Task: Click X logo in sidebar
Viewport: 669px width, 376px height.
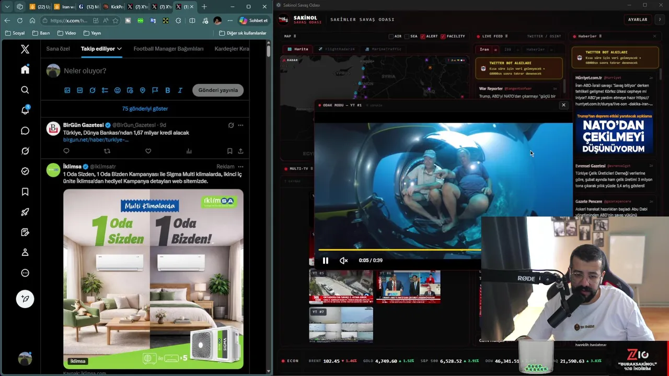Action: (25, 49)
